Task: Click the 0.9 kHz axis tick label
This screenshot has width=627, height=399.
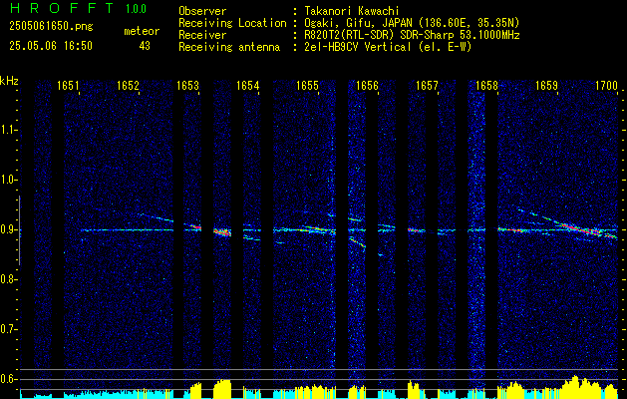Action: click(8, 229)
